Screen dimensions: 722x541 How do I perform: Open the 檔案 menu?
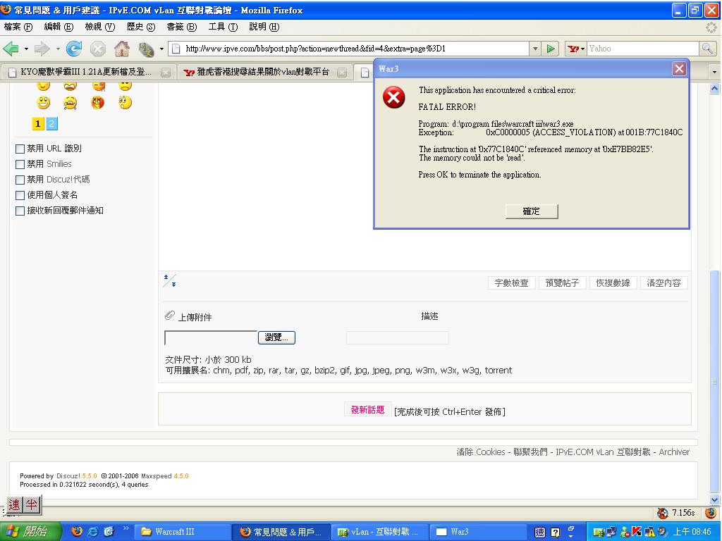(x=18, y=27)
